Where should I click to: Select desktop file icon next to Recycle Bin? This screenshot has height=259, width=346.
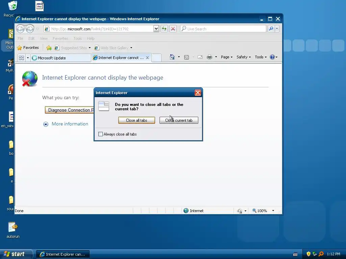point(40,6)
